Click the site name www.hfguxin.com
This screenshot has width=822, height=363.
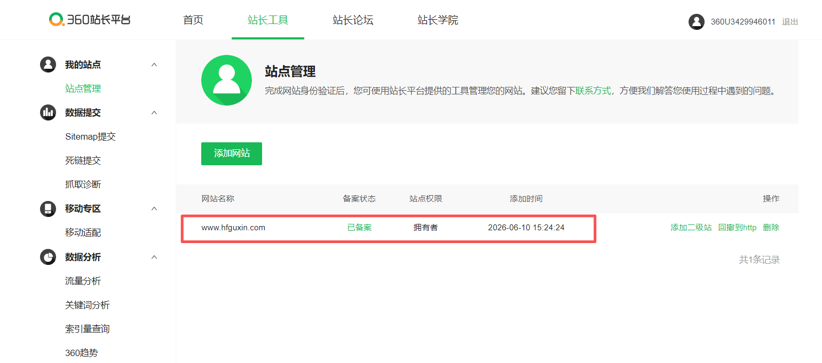[x=233, y=228]
